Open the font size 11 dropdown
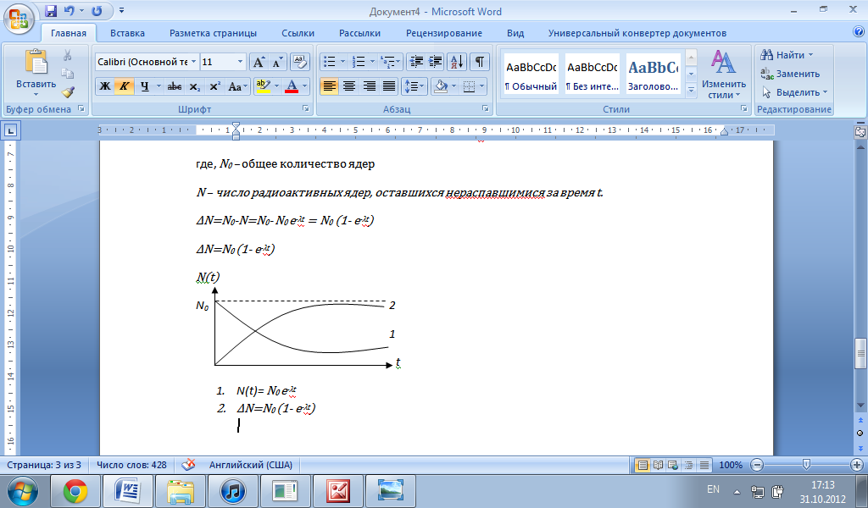This screenshot has width=868, height=508. (x=240, y=62)
